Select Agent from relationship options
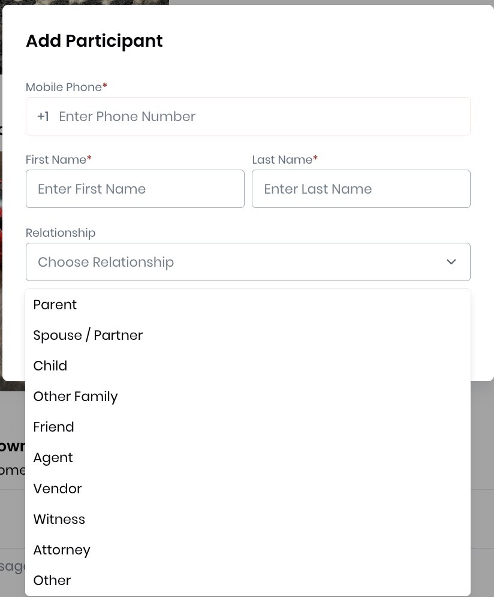 [x=53, y=457]
